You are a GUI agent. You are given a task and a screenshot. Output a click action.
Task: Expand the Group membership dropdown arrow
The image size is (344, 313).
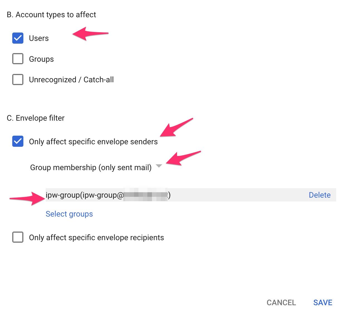pos(159,166)
